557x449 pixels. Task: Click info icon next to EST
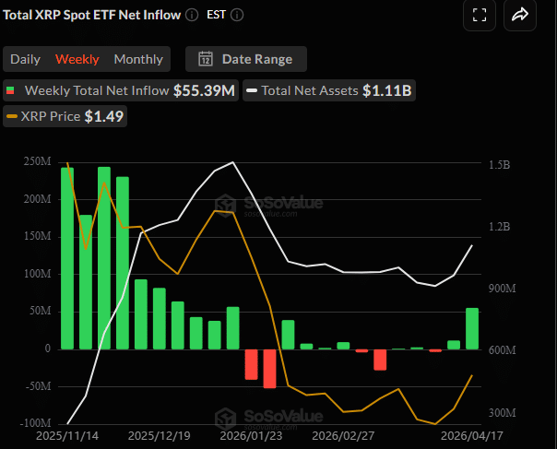pos(238,15)
